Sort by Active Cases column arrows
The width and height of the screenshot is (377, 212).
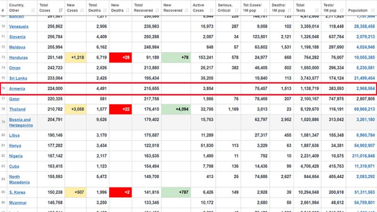(x=212, y=10)
